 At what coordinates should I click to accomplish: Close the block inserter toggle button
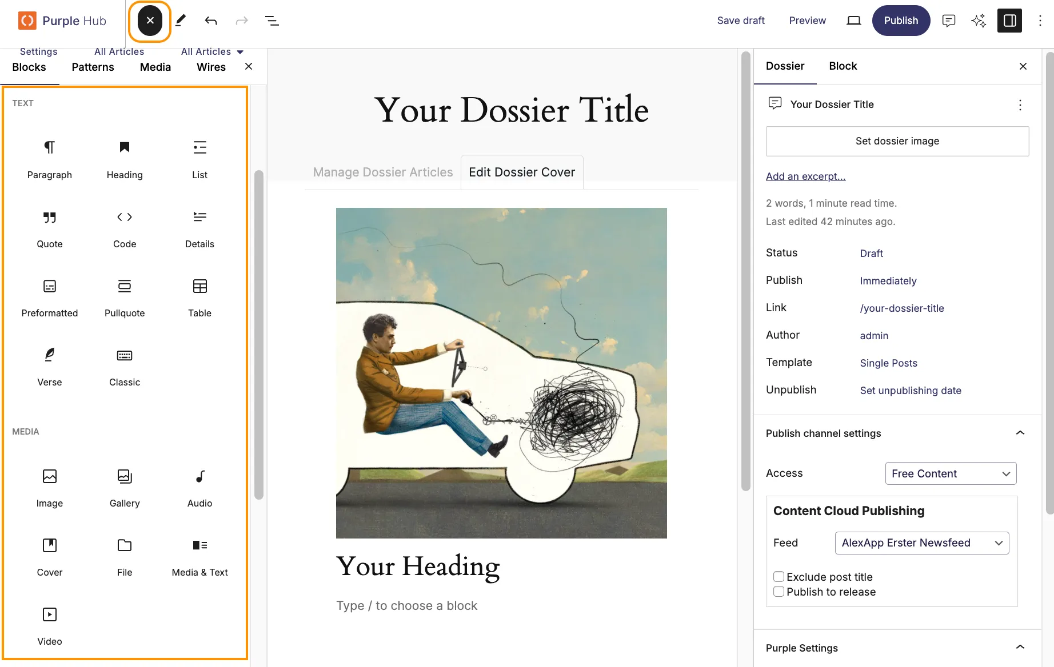pos(150,21)
